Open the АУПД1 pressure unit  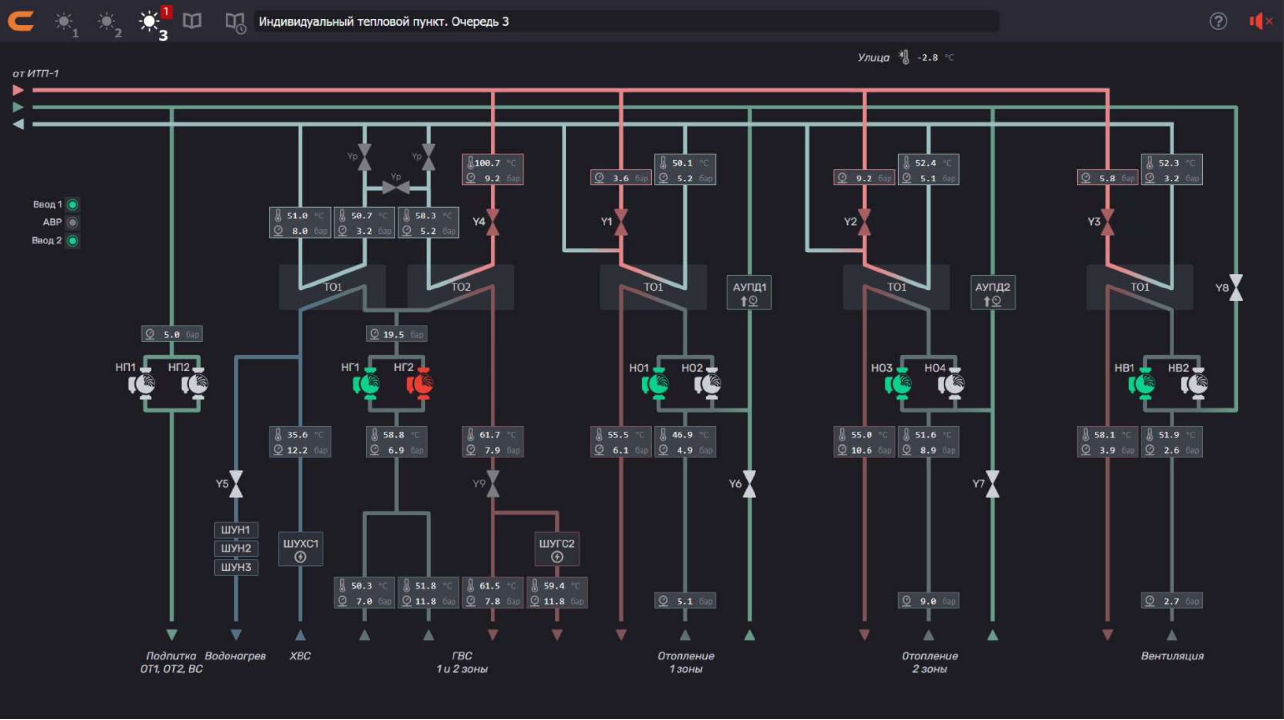[749, 292]
